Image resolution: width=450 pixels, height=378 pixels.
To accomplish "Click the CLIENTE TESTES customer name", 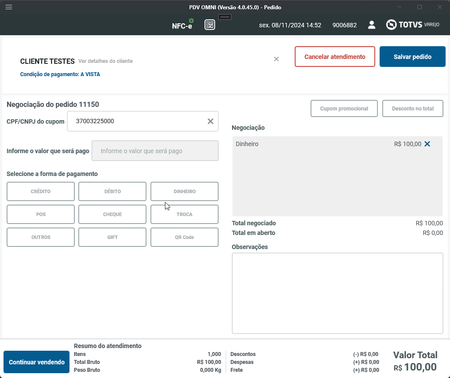I will 48,62.
